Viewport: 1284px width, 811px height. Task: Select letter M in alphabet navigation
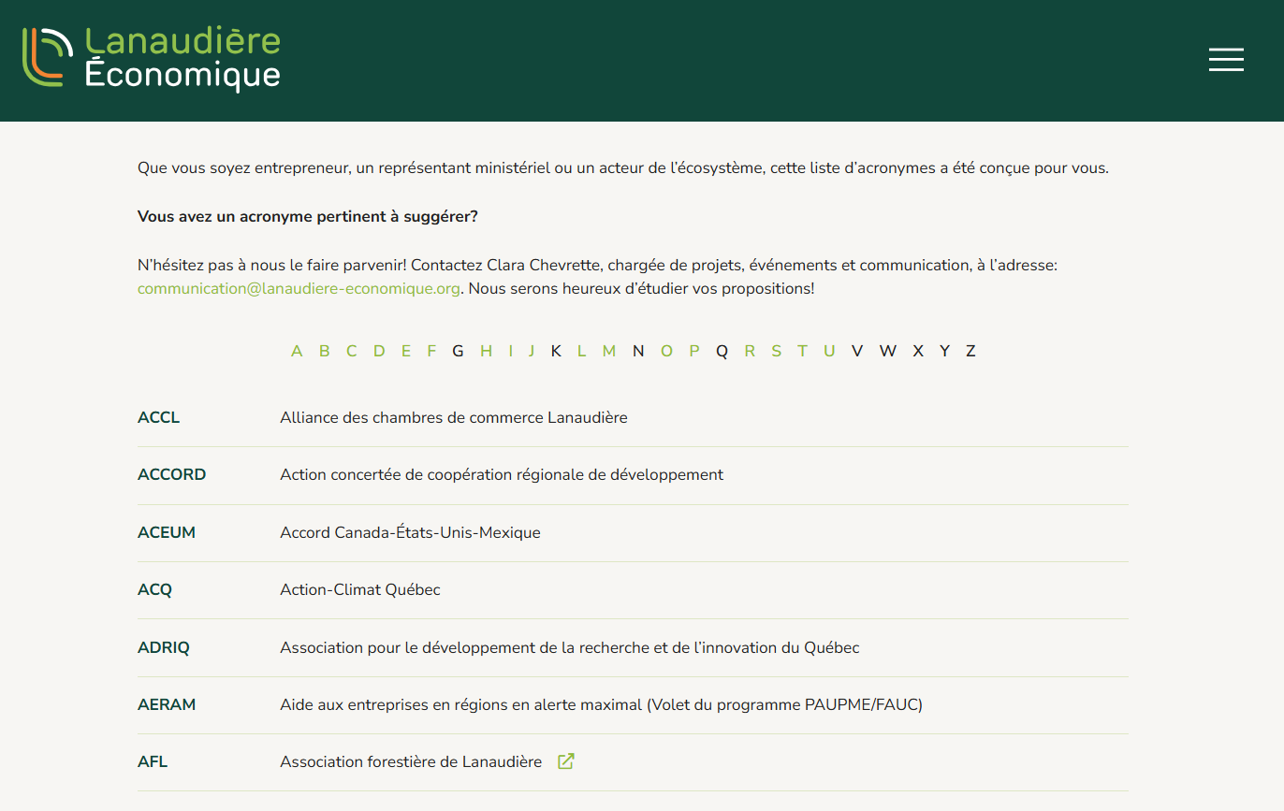609,352
